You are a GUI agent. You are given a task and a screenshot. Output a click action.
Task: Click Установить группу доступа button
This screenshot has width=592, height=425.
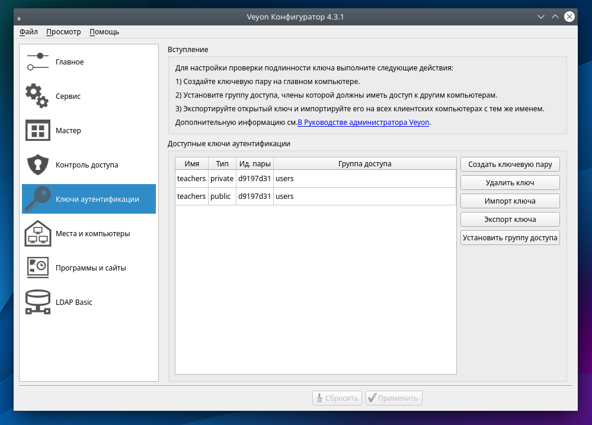coord(510,238)
